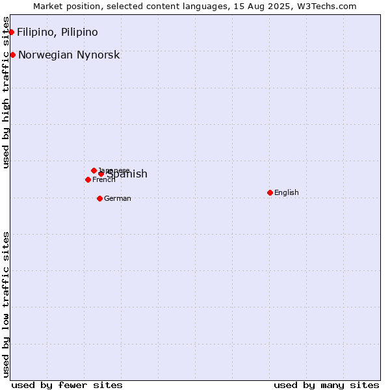390x390 pixels.
Task: Click the Spanish red data point
Action: pyautogui.click(x=101, y=174)
